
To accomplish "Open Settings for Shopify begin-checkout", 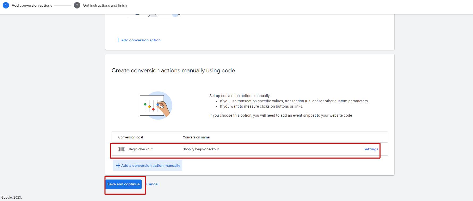I will point(371,149).
